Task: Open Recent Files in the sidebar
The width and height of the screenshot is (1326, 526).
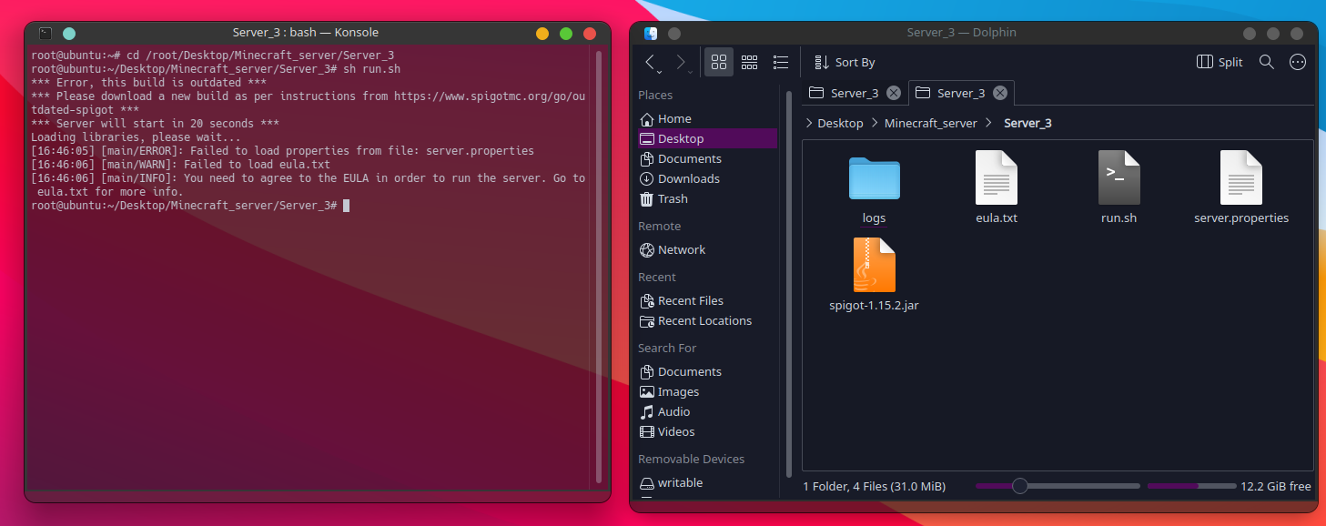Action: [x=706, y=300]
